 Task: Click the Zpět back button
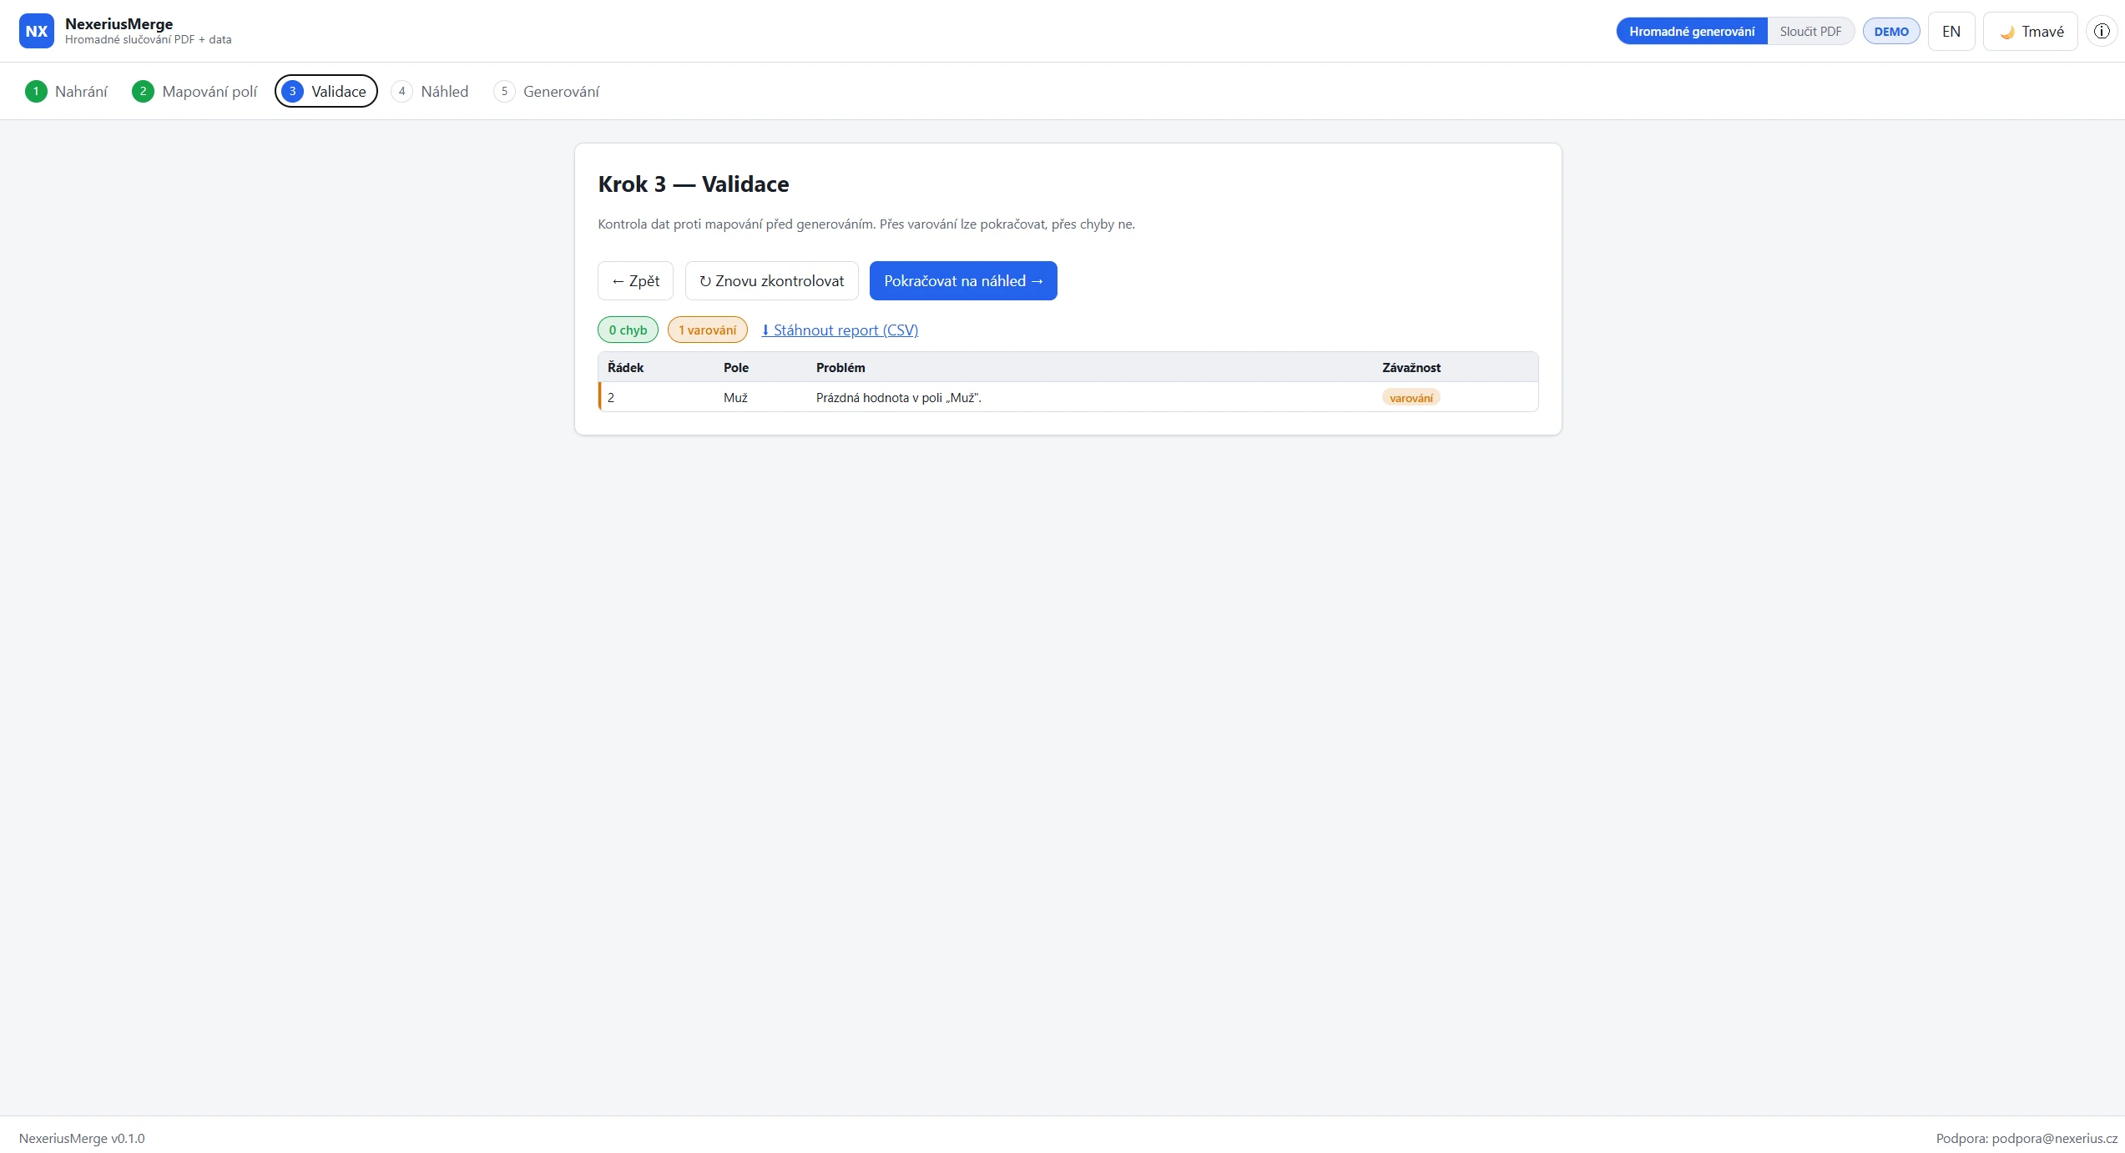click(635, 280)
